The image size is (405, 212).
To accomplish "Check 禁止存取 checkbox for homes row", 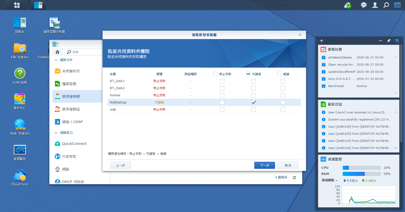I will click(222, 95).
